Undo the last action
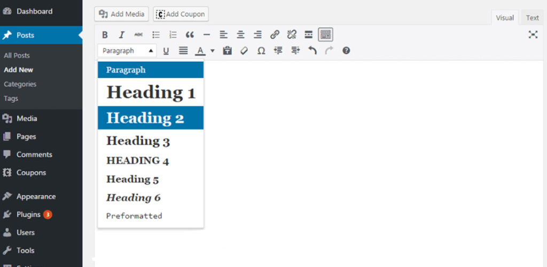The height and width of the screenshot is (267, 547). [312, 51]
